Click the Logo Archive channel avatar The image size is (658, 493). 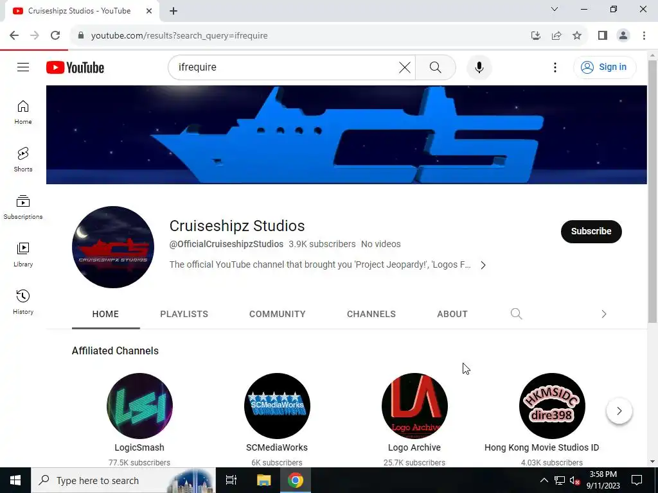click(x=414, y=406)
